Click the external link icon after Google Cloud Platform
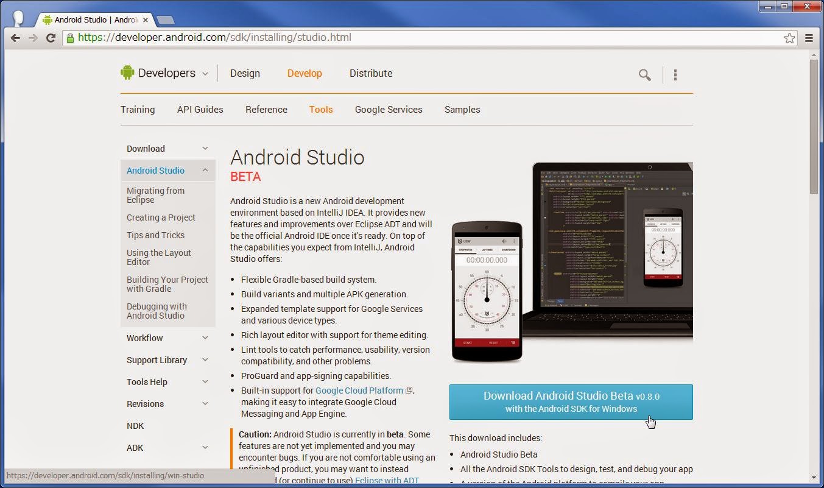The height and width of the screenshot is (488, 824). [409, 391]
